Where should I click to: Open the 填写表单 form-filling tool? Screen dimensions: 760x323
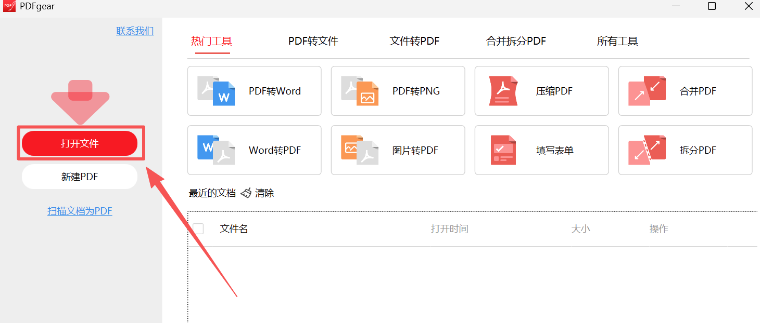[x=541, y=150]
